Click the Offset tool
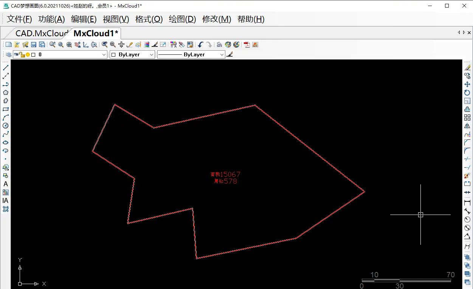473x289 pixels. pyautogui.click(x=467, y=109)
